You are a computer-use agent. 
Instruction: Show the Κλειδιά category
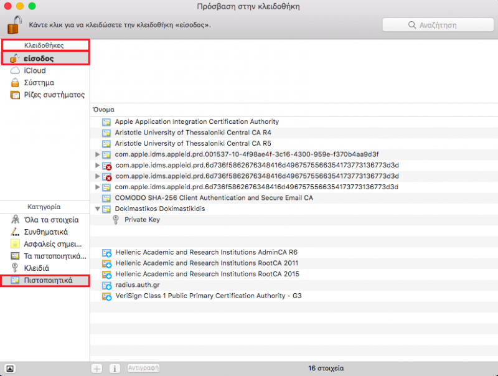click(45, 268)
